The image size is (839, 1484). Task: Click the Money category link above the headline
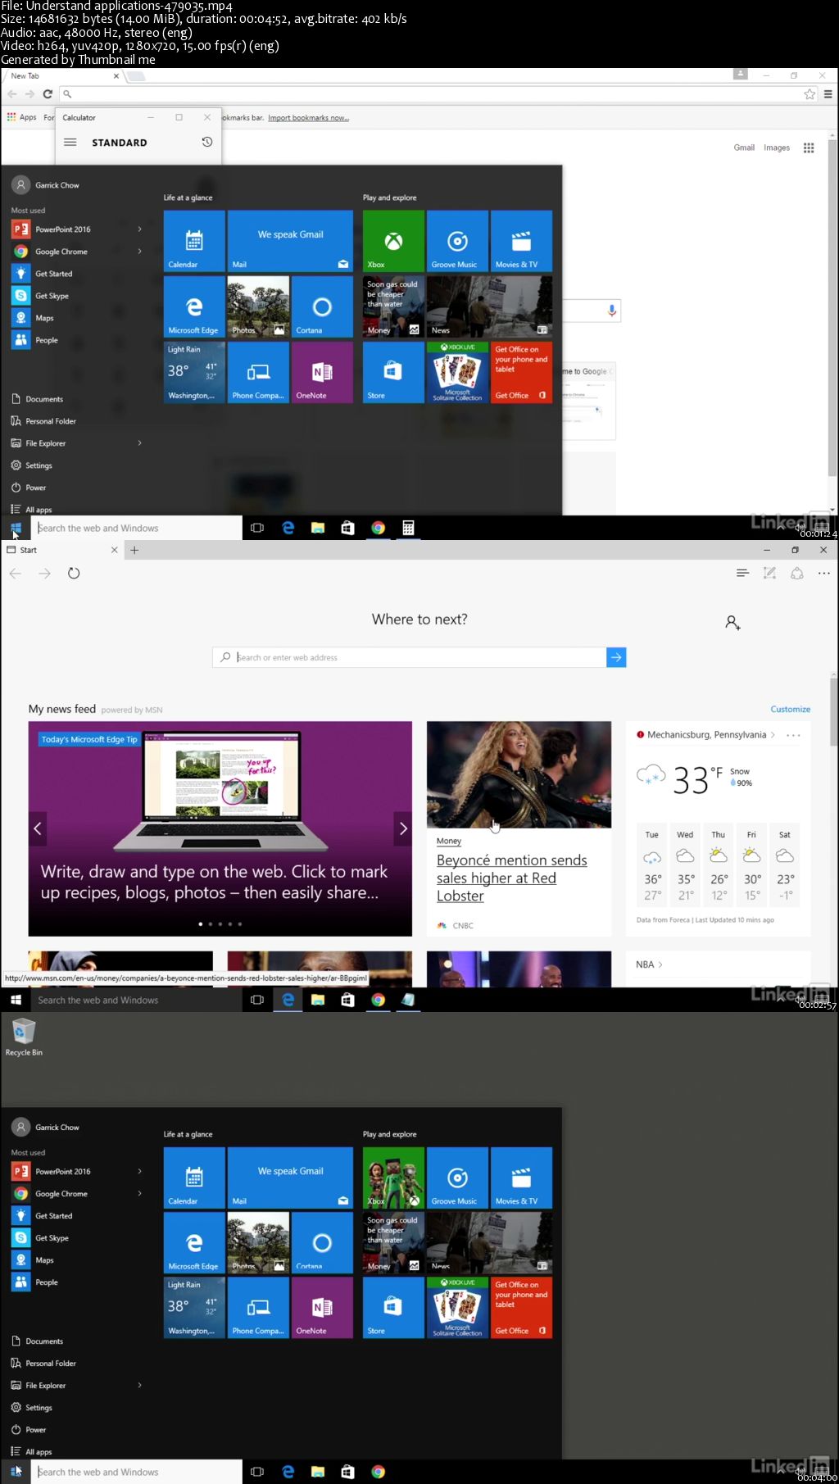[x=448, y=841]
